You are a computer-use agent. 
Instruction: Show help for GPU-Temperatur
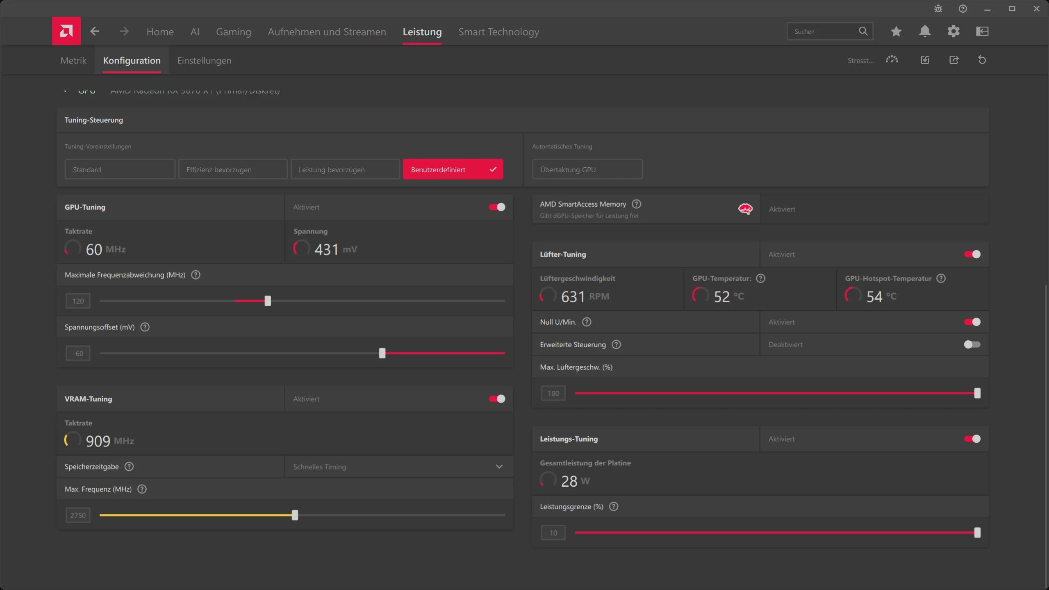point(761,278)
